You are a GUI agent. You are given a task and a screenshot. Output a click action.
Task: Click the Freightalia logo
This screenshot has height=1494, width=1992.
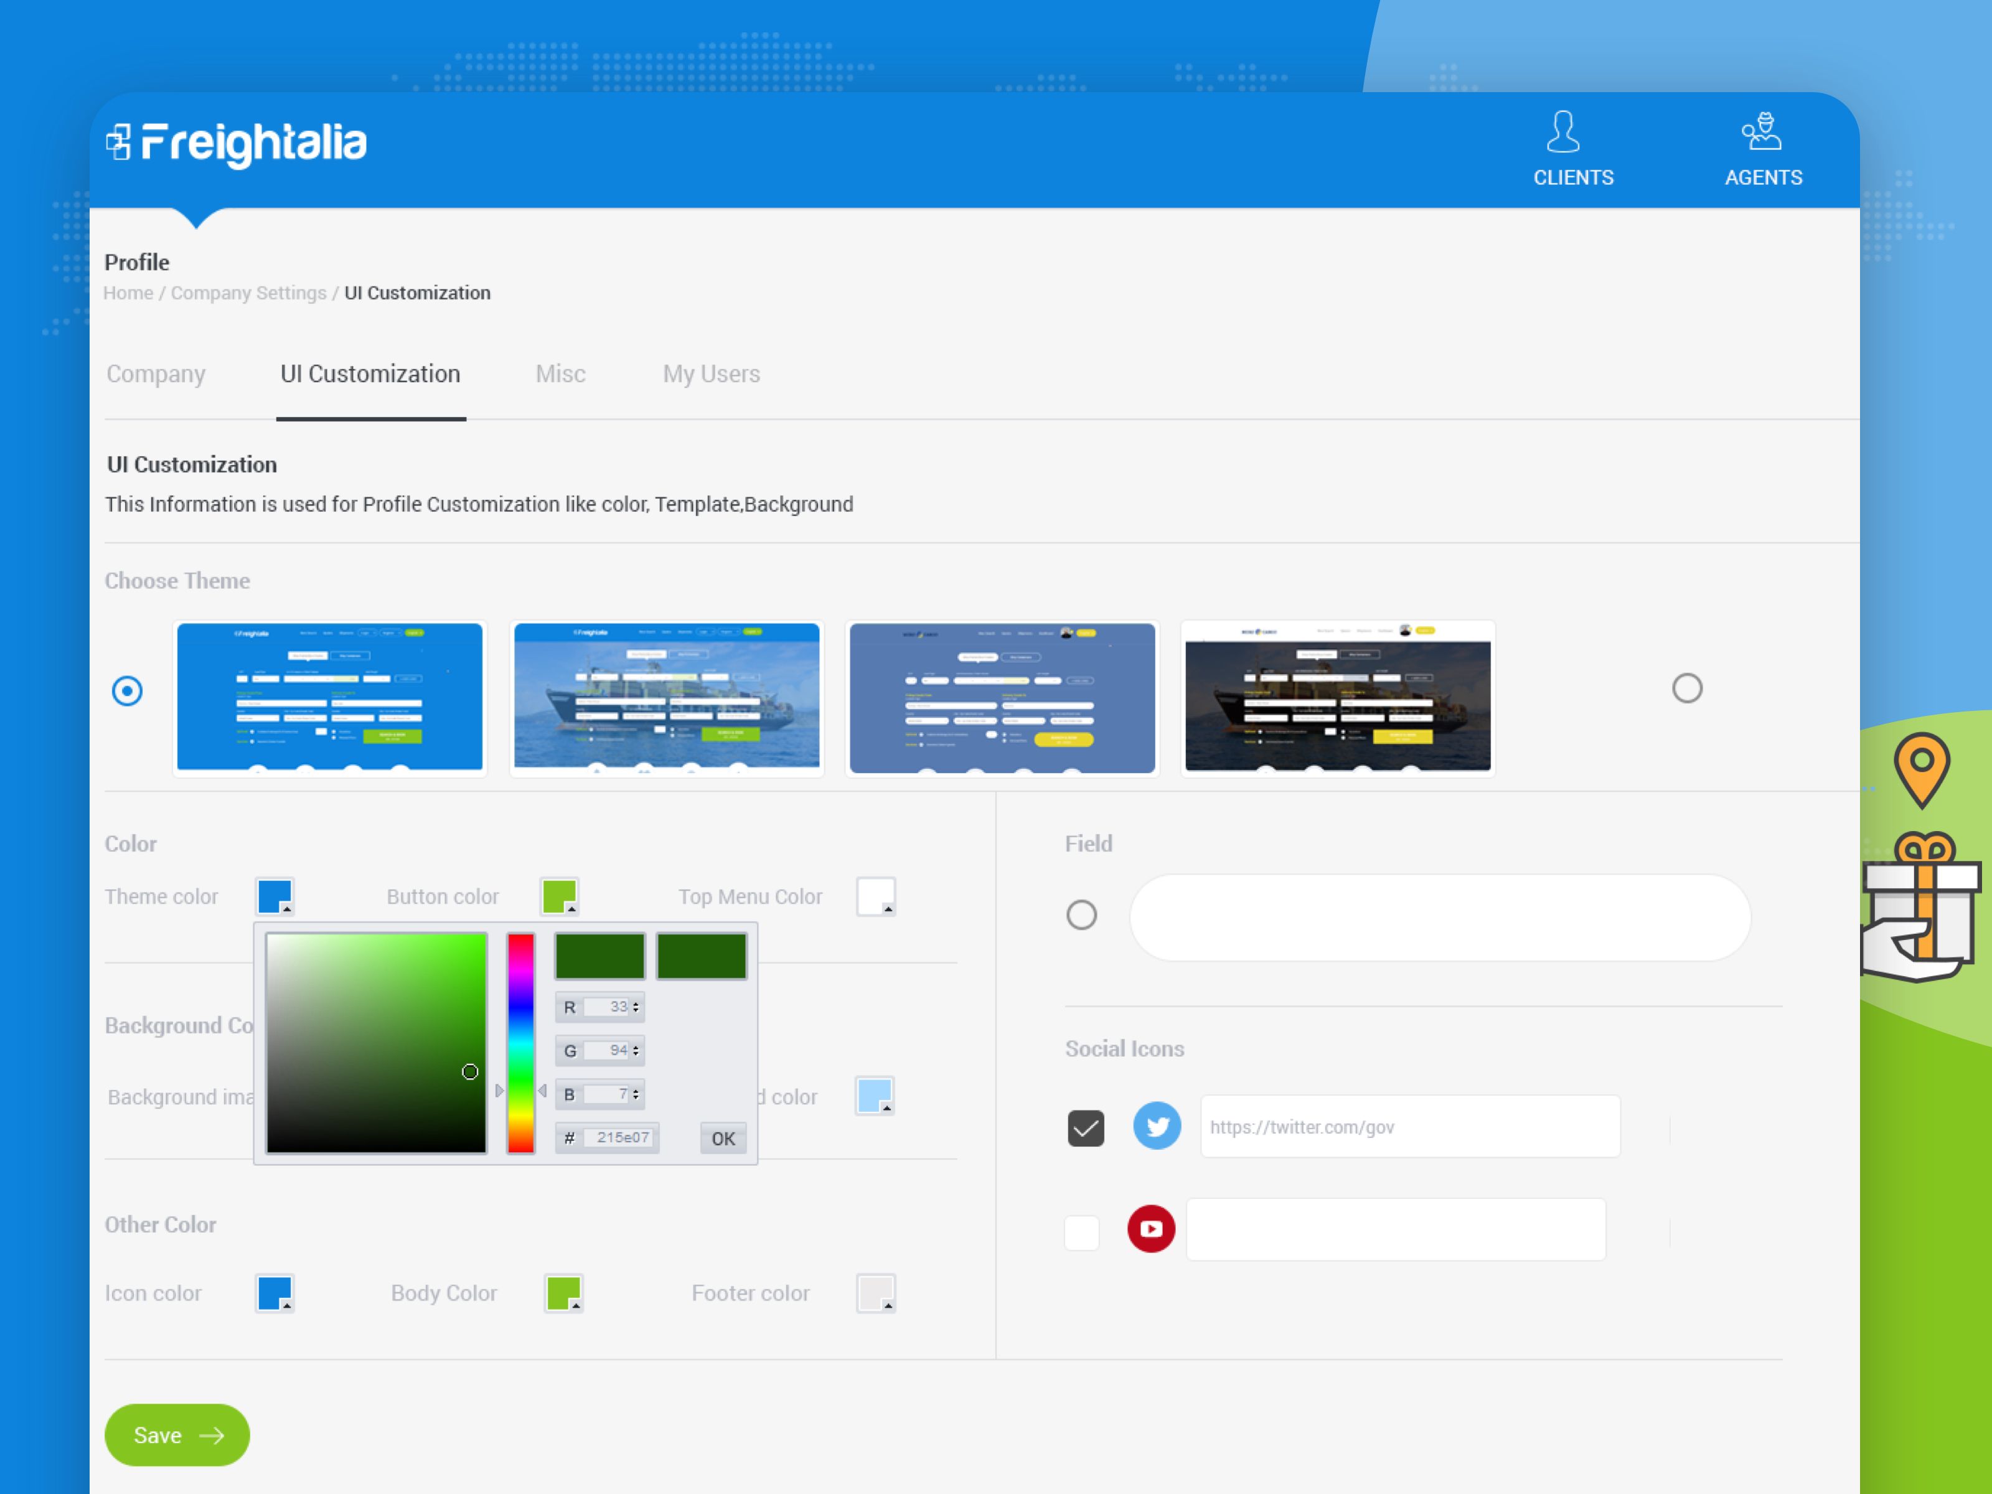pos(237,143)
